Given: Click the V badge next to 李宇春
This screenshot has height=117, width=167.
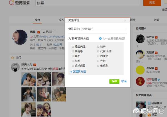Looking at the screenshot, I should pyautogui.click(x=156, y=69).
